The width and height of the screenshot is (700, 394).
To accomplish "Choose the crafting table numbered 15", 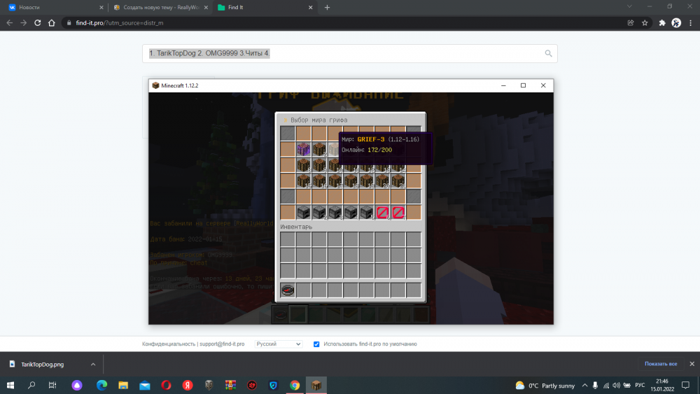I will click(x=304, y=181).
